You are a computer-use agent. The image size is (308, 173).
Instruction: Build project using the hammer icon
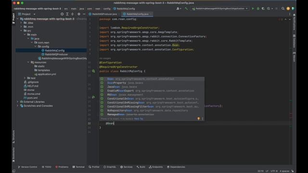[186, 9]
